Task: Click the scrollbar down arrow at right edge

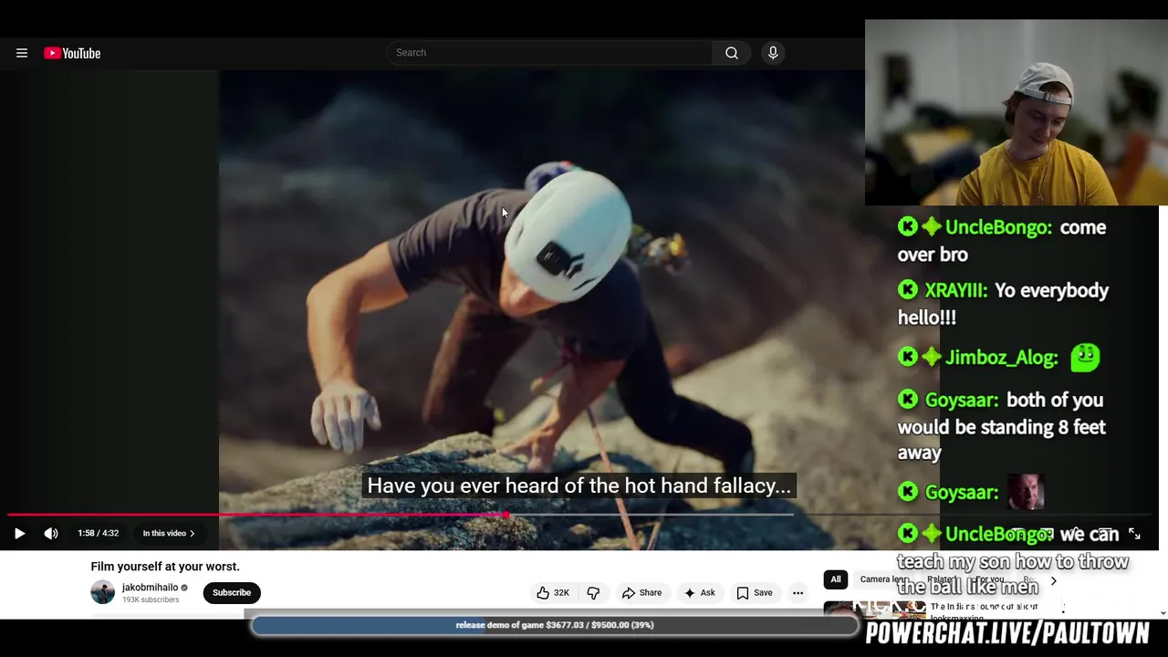Action: click(x=1163, y=613)
